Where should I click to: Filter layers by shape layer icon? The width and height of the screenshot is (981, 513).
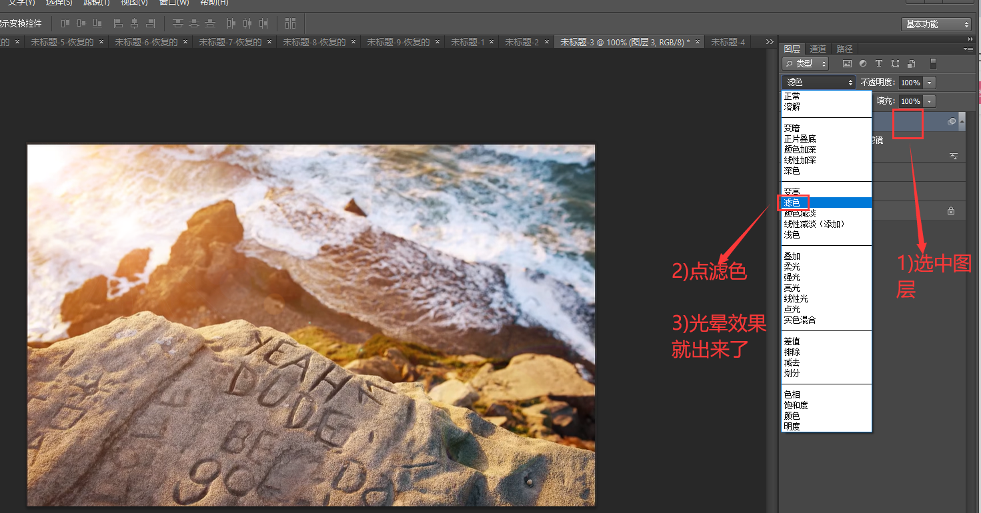[895, 64]
